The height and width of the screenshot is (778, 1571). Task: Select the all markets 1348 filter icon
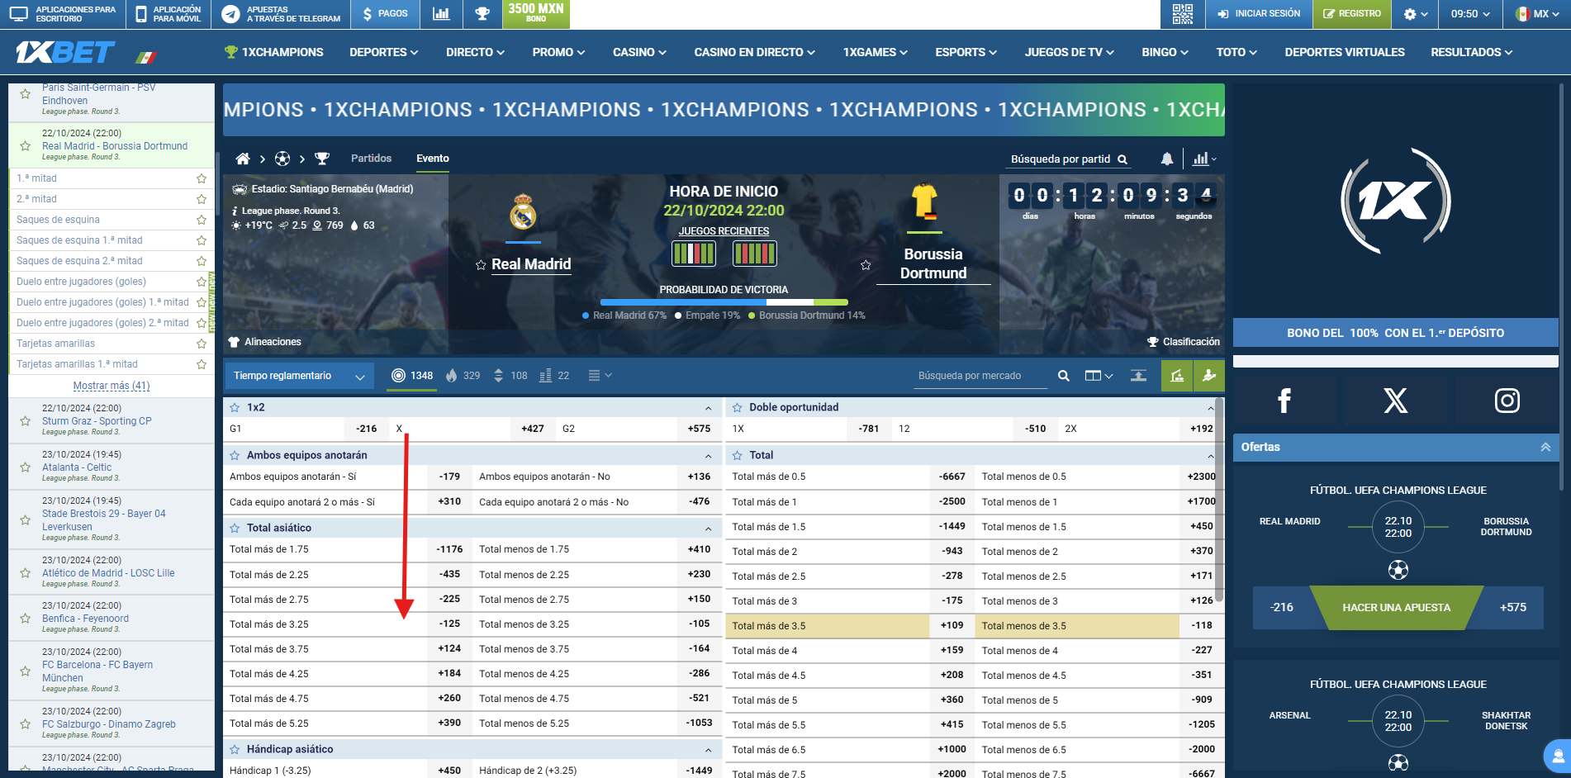coord(412,376)
